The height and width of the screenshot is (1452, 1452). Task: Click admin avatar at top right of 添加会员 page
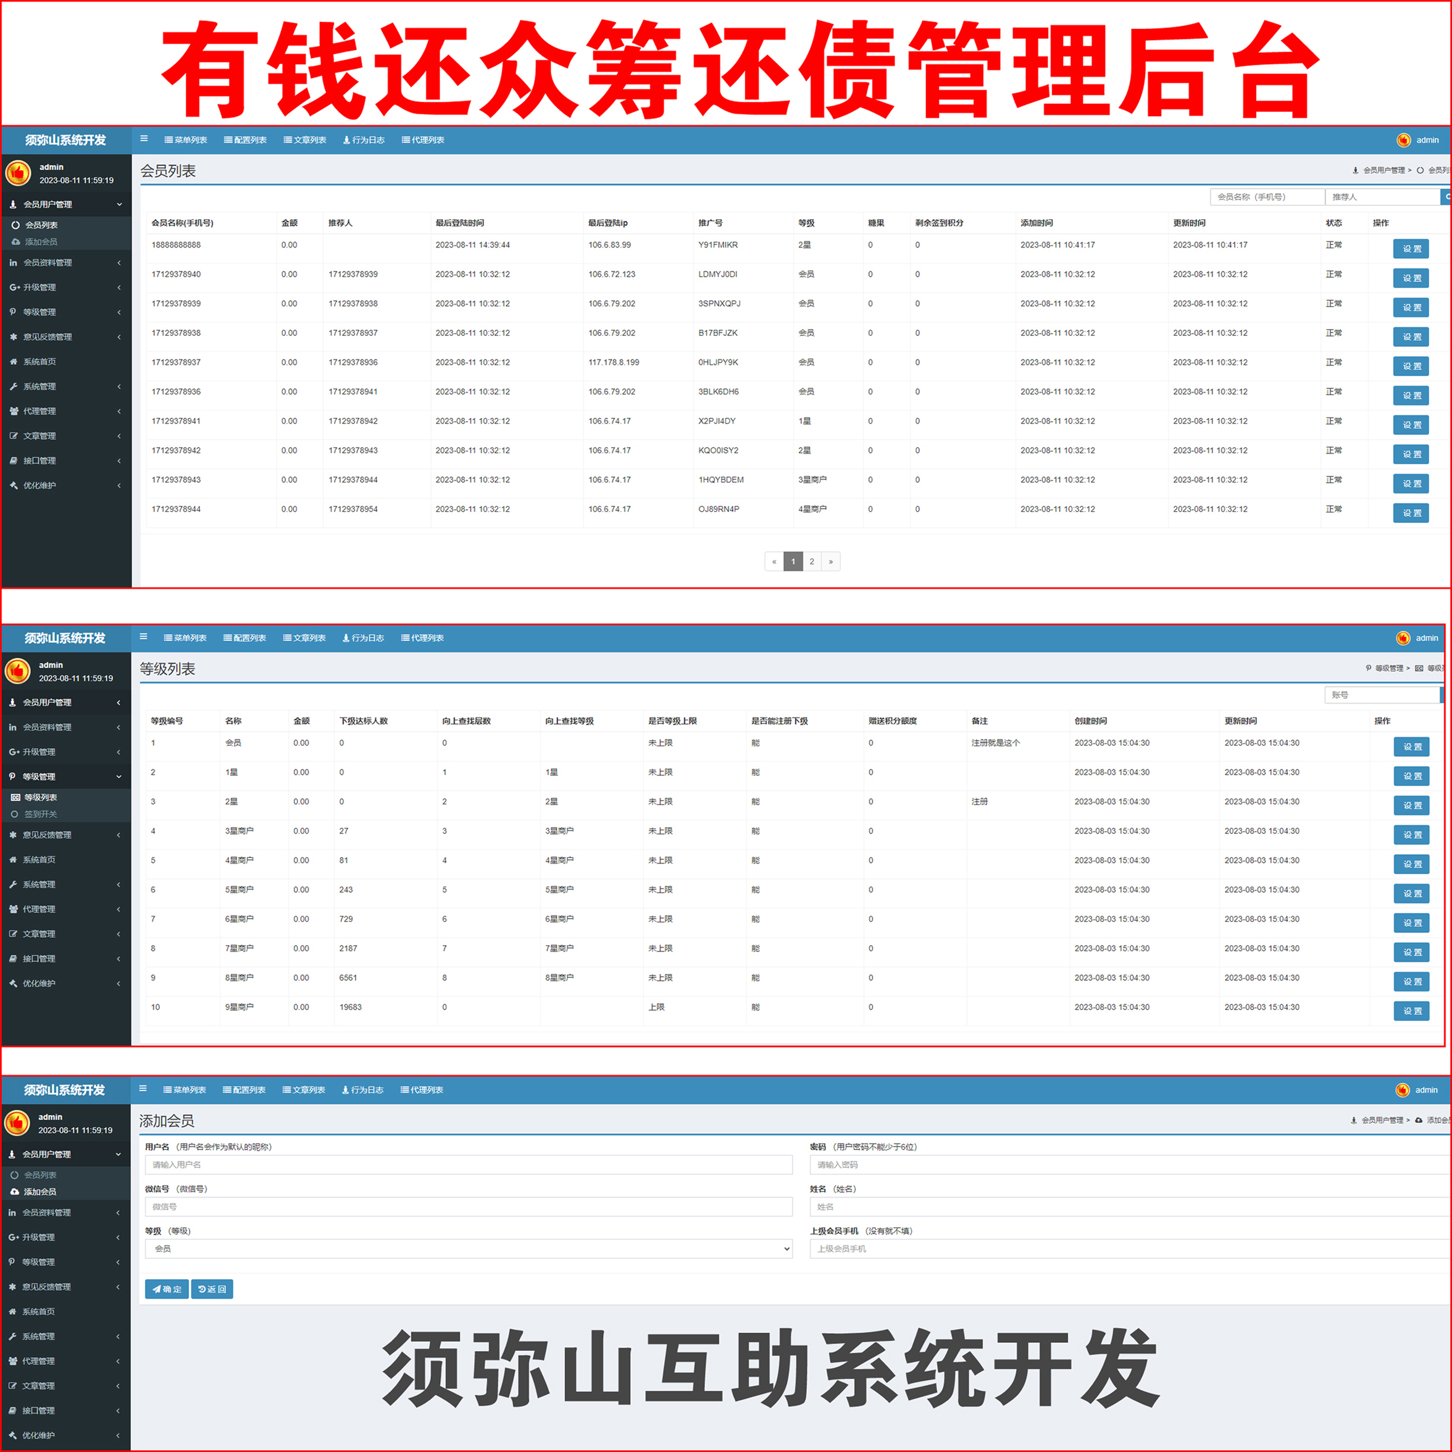1403,1090
